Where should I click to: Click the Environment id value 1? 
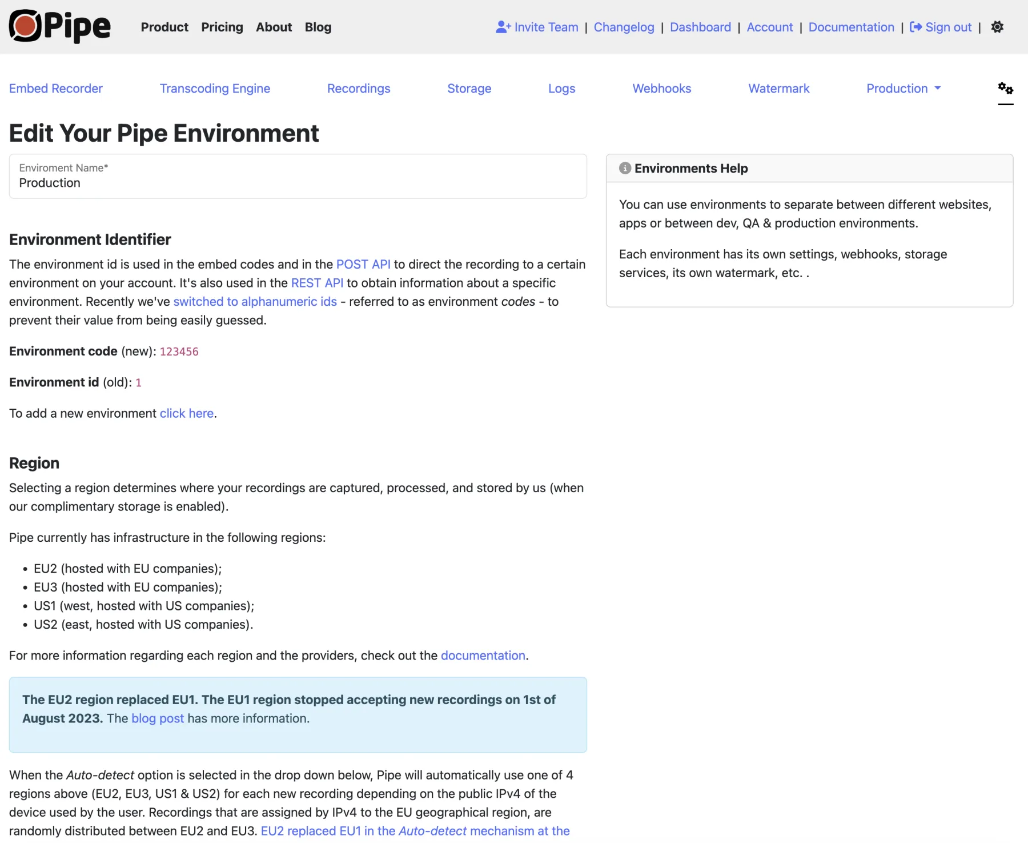pyautogui.click(x=138, y=382)
